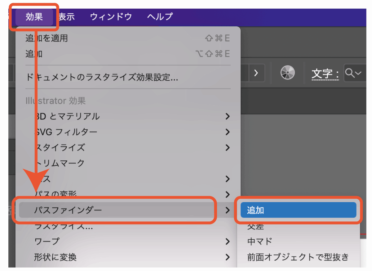This screenshot has height=271, width=372.
Task: Expand the arrow beside 形状に変換
Action: 228,257
